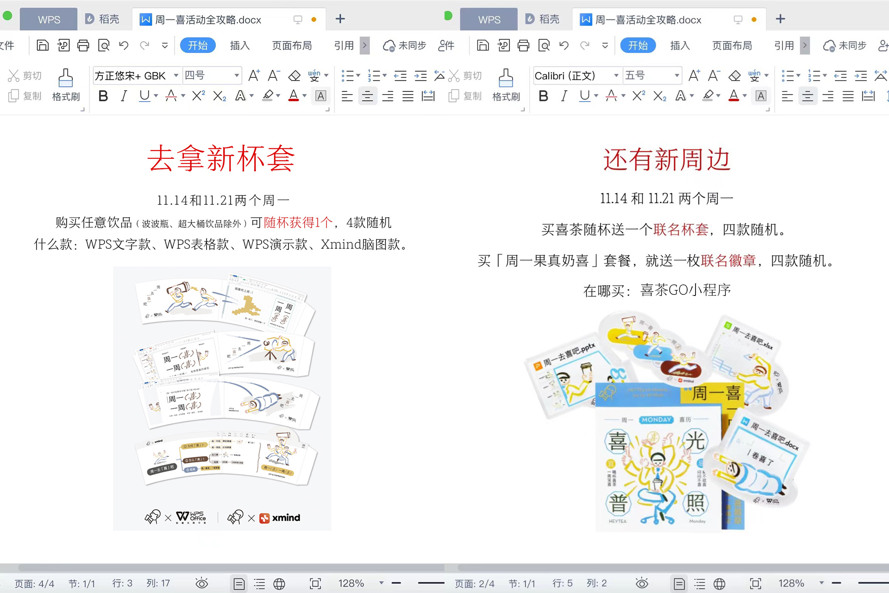Click Print icon in right window toolbar
This screenshot has width=889, height=593.
(x=524, y=45)
